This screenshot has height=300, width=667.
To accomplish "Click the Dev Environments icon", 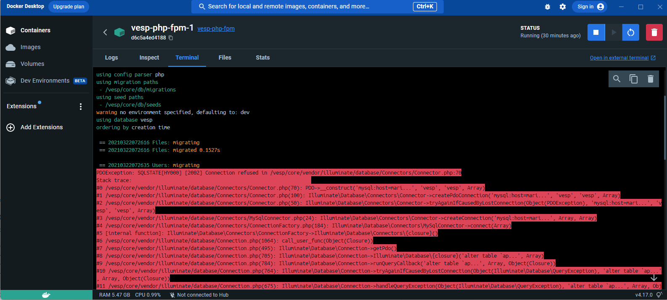I will (11, 81).
